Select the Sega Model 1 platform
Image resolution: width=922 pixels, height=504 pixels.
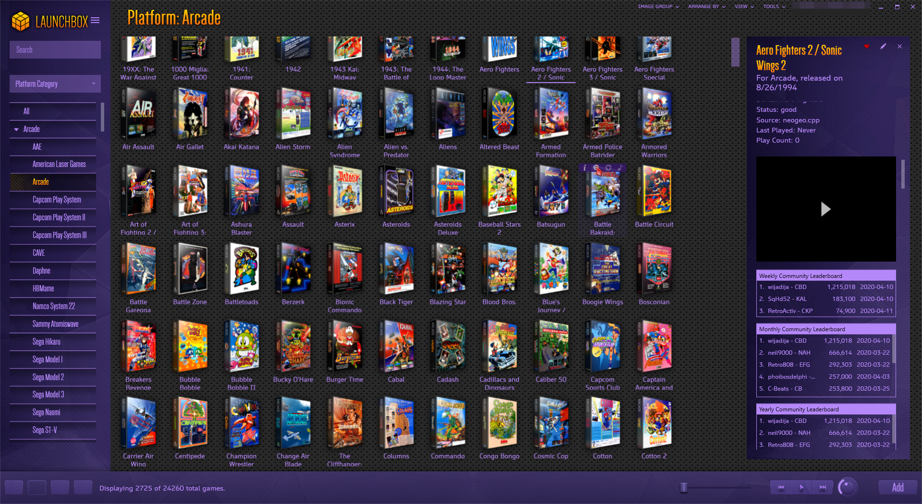(53, 360)
